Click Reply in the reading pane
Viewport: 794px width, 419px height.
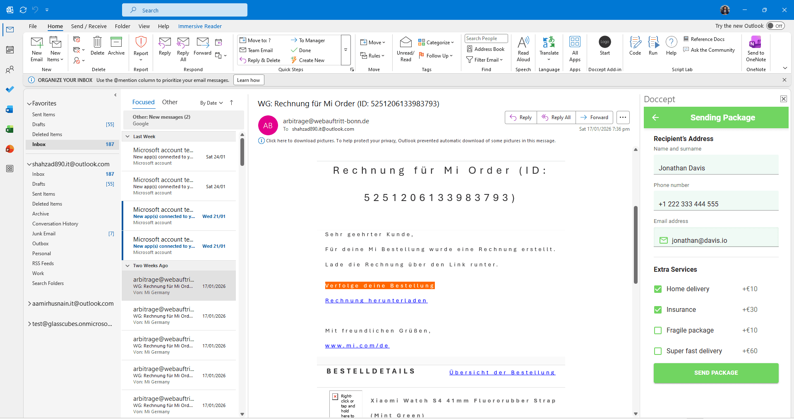(521, 117)
